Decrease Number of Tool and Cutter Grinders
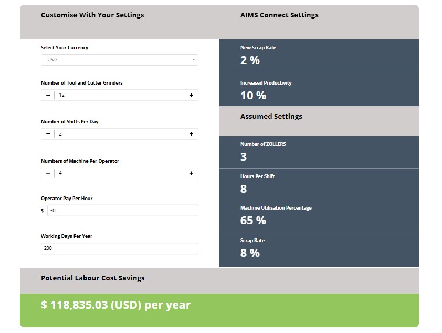This screenshot has height=333, width=442. (x=48, y=95)
